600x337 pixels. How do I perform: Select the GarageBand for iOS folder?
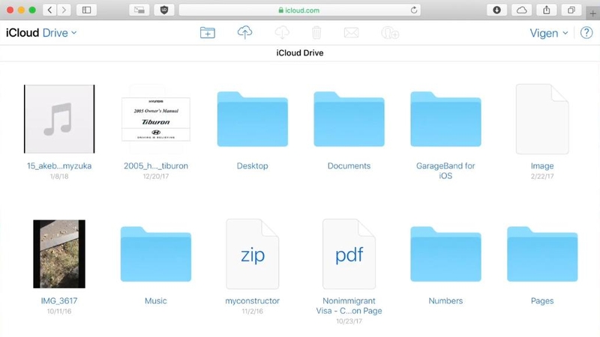tap(445, 119)
